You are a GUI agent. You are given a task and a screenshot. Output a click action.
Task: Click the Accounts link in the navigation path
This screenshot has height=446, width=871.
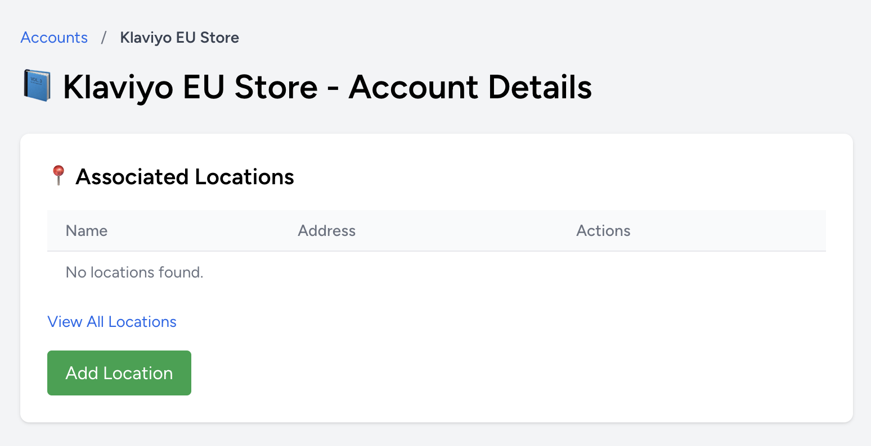(53, 38)
